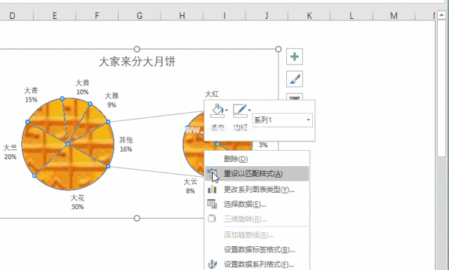Click the Fill paint bucket icon

pyautogui.click(x=217, y=111)
